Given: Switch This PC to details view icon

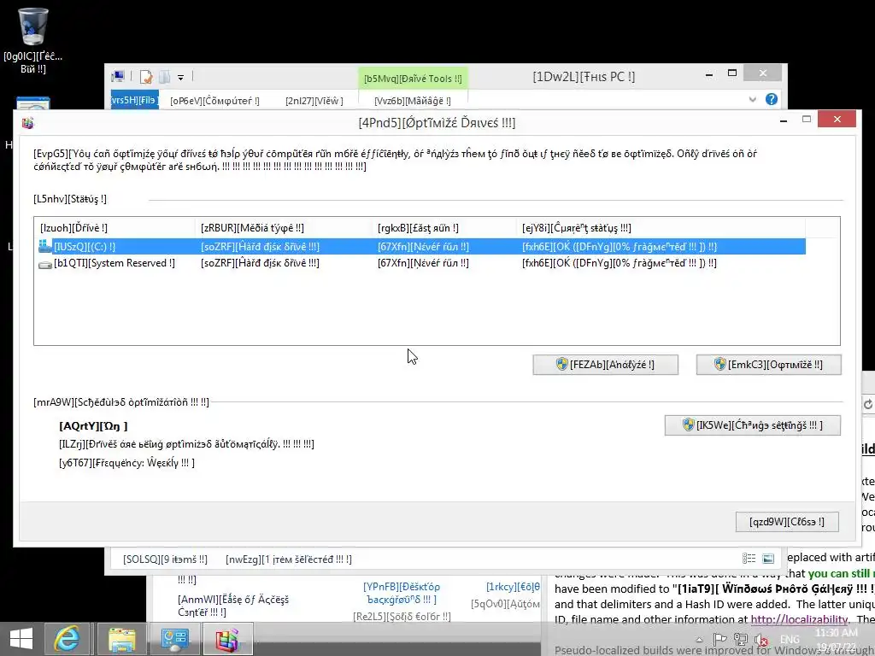Looking at the screenshot, I should (749, 559).
